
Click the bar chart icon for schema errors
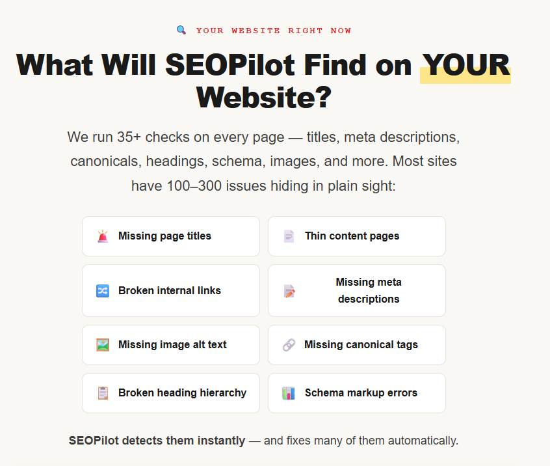[x=289, y=393]
